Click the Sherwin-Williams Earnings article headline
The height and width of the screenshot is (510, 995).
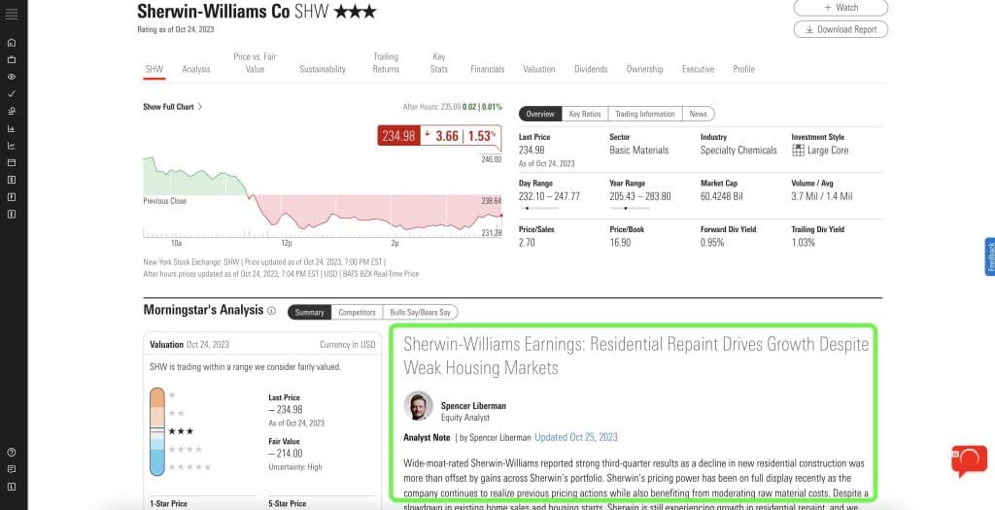635,356
